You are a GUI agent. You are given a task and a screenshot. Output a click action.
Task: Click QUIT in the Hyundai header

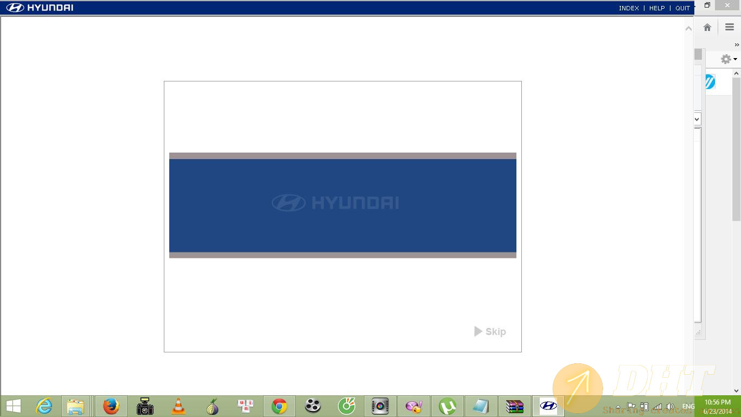pos(682,8)
